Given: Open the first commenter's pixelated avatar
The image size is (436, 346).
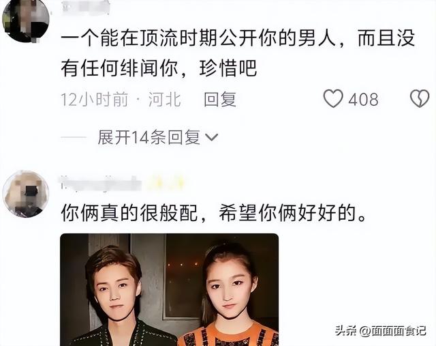Looking at the screenshot, I should point(26,20).
